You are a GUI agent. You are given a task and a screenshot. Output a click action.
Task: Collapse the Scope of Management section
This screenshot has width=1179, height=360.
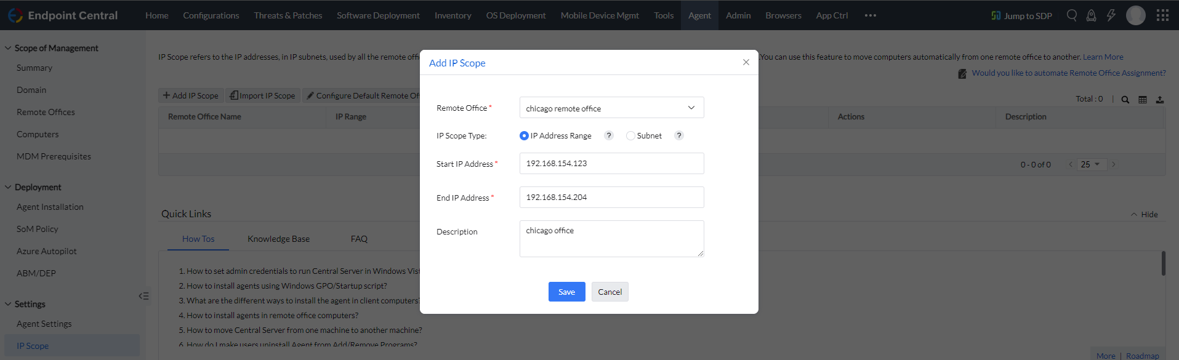pos(8,48)
